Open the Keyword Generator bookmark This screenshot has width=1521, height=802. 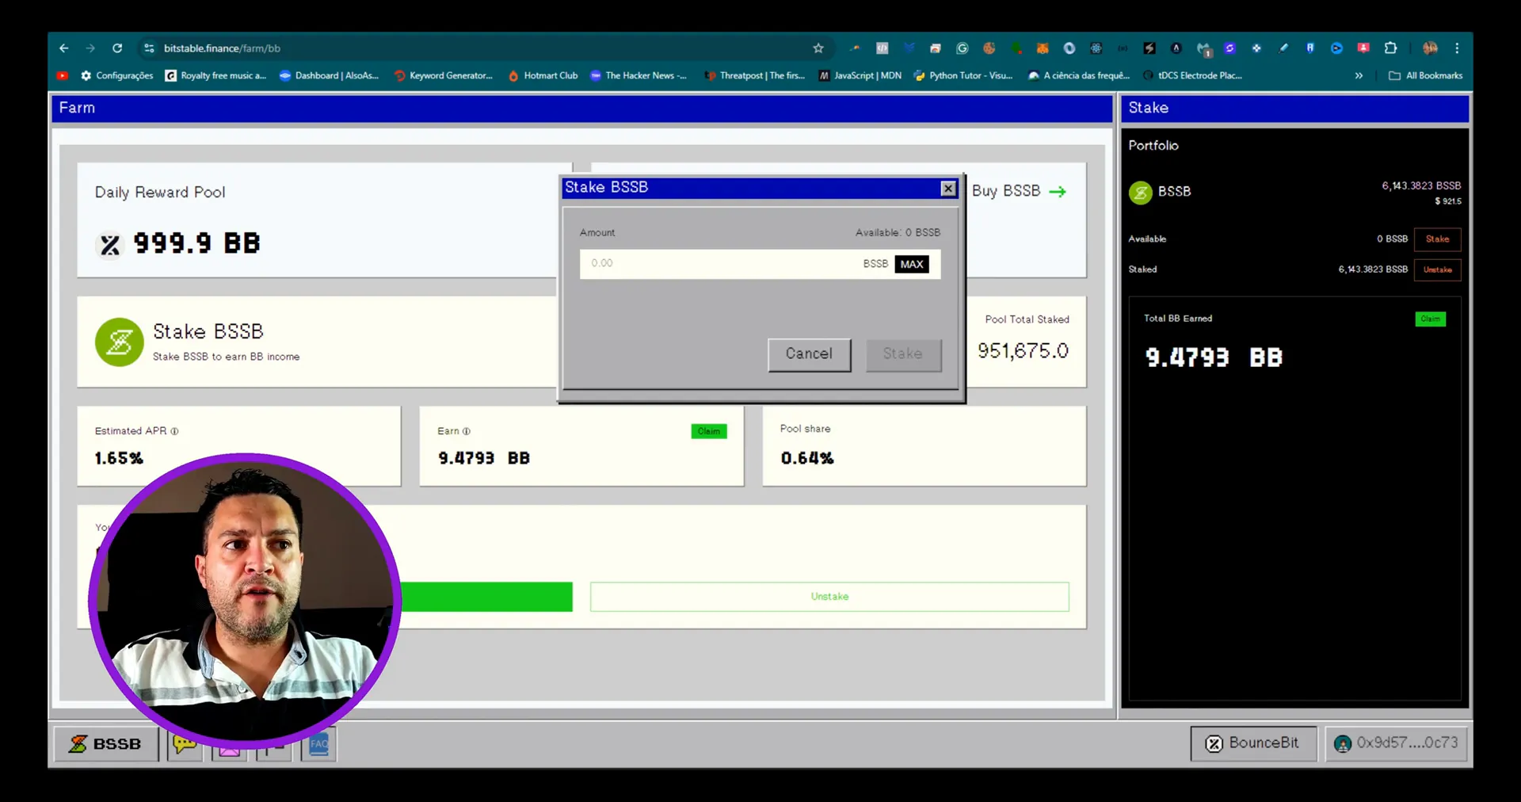444,76
